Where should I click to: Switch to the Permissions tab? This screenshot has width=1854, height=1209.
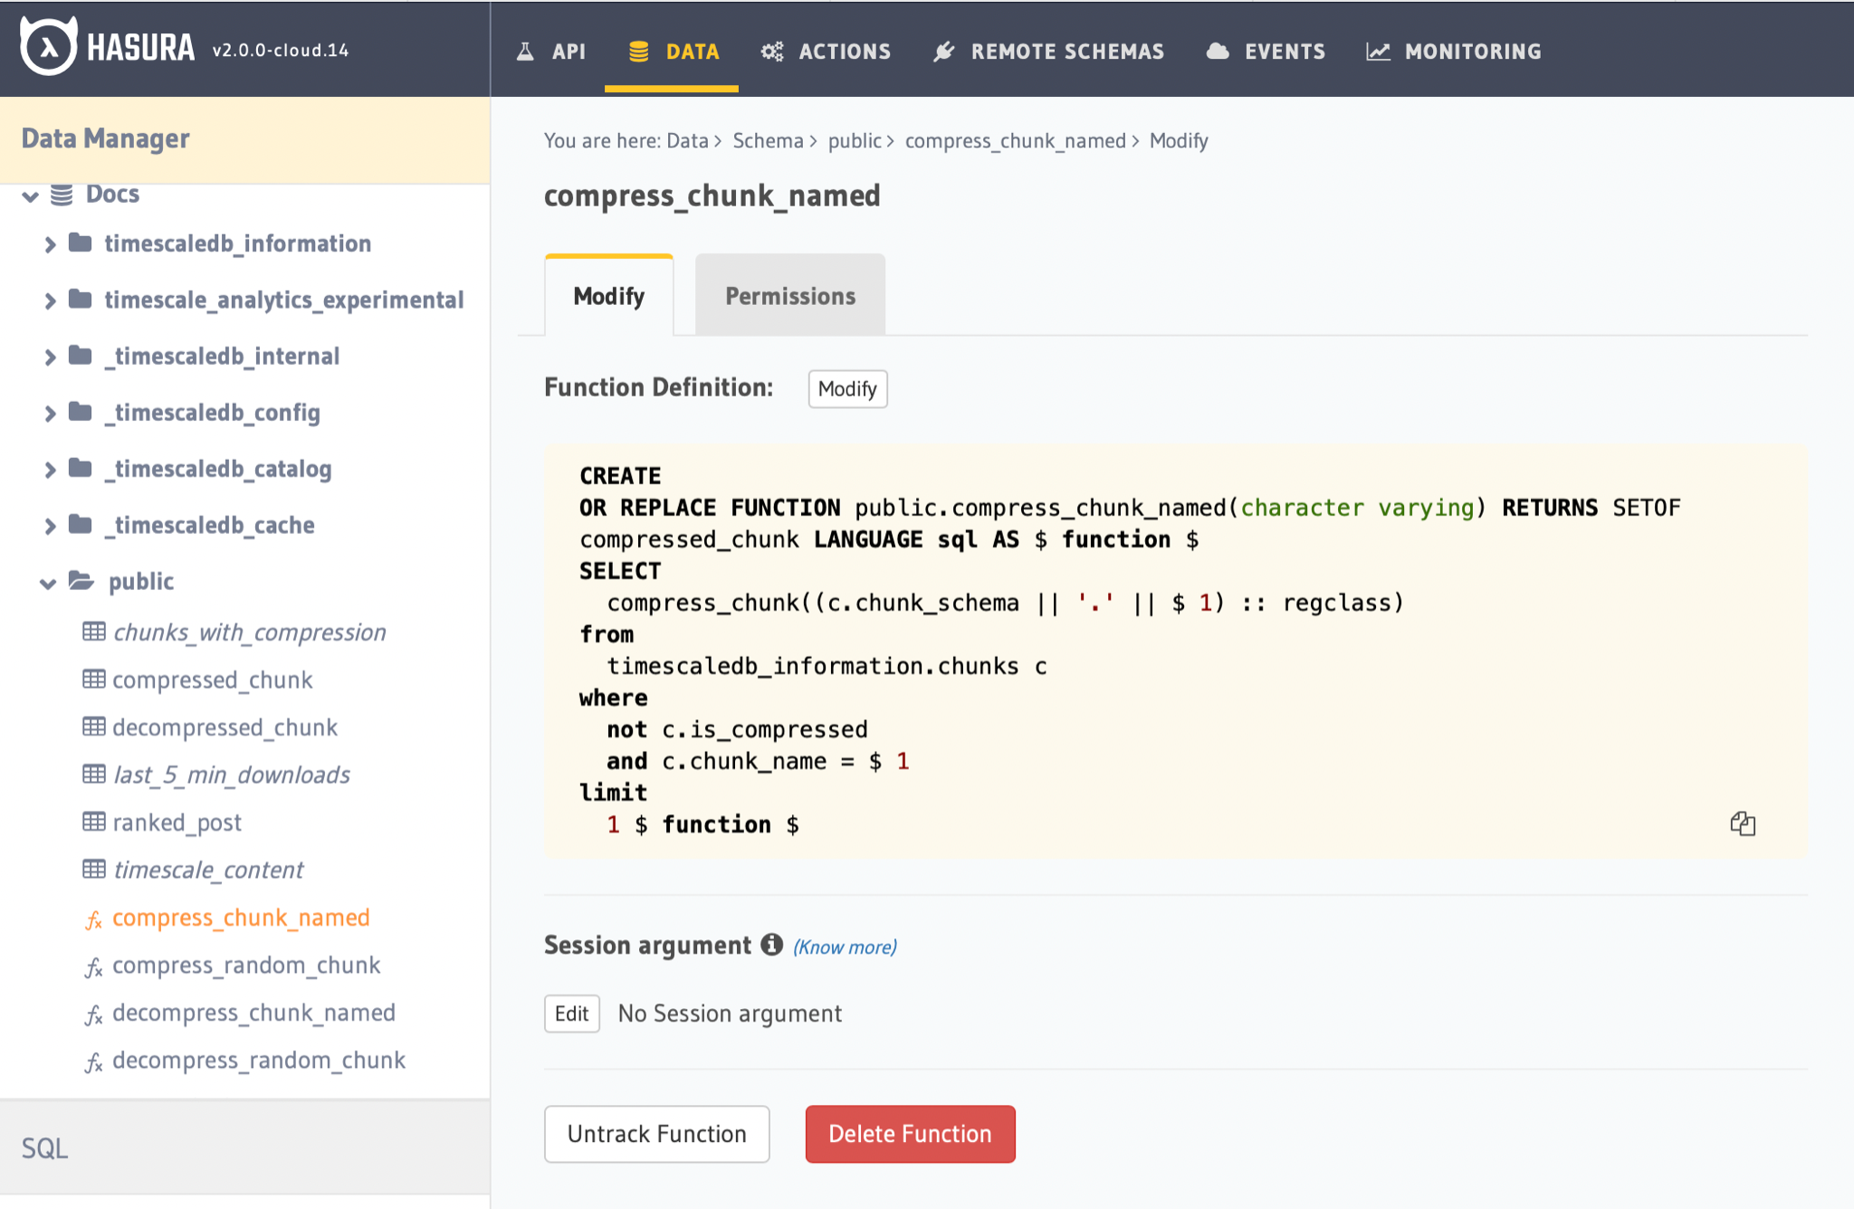point(790,296)
